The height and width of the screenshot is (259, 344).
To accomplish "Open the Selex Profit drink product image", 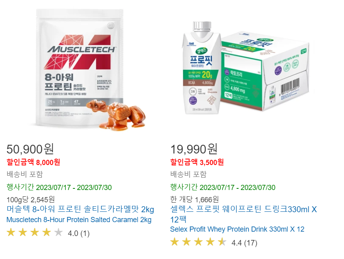I will point(245,68).
